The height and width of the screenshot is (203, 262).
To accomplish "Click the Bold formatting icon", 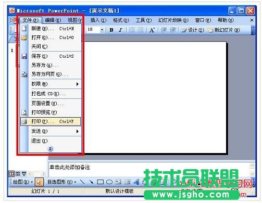I will (111, 30).
